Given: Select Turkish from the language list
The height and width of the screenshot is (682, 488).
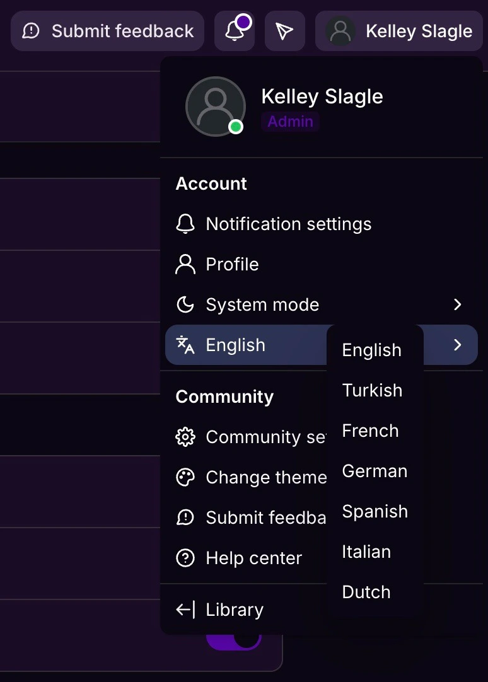Looking at the screenshot, I should tap(372, 390).
